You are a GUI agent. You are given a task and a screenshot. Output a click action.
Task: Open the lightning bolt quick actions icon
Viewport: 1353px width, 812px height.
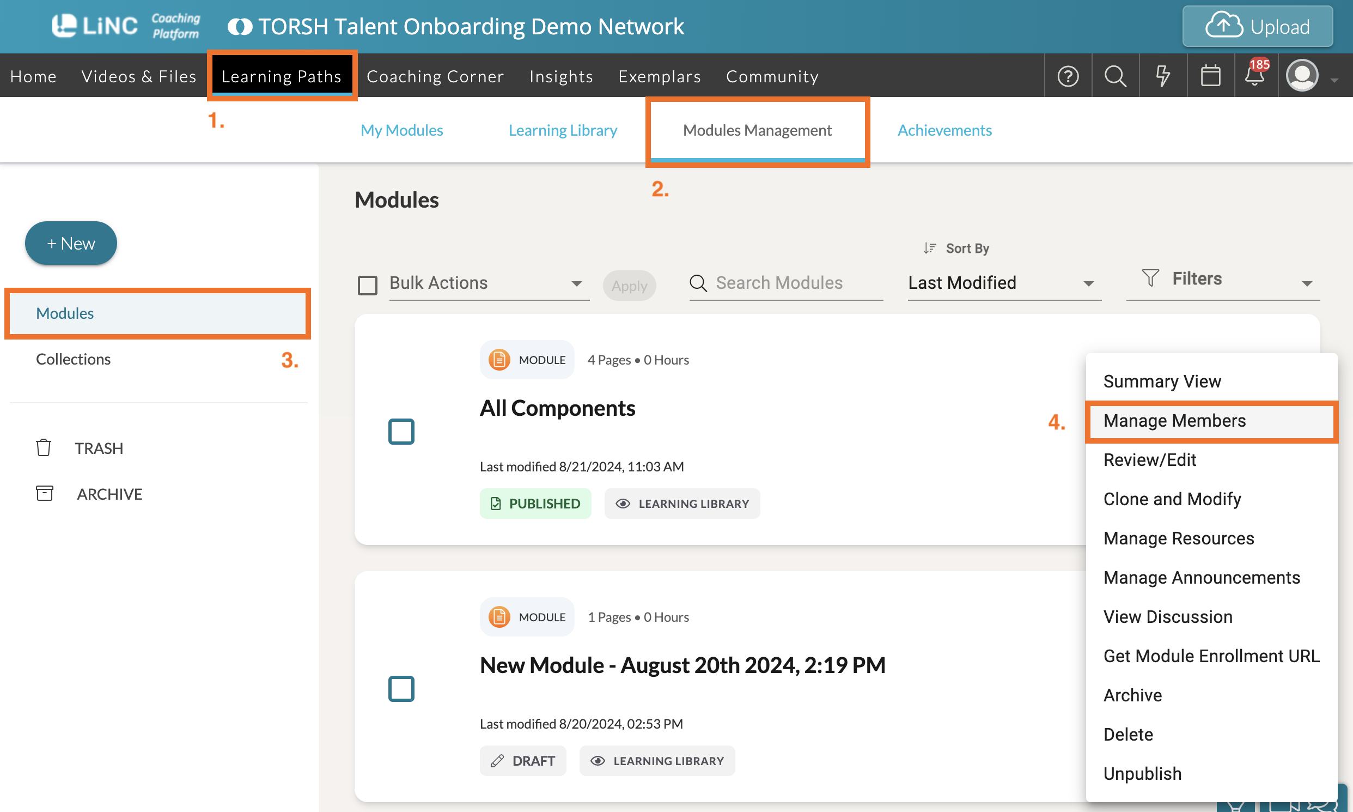[1163, 76]
